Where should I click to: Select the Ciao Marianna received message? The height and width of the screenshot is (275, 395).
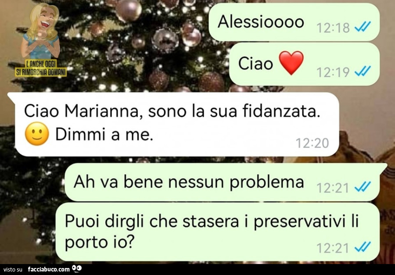[174, 125]
